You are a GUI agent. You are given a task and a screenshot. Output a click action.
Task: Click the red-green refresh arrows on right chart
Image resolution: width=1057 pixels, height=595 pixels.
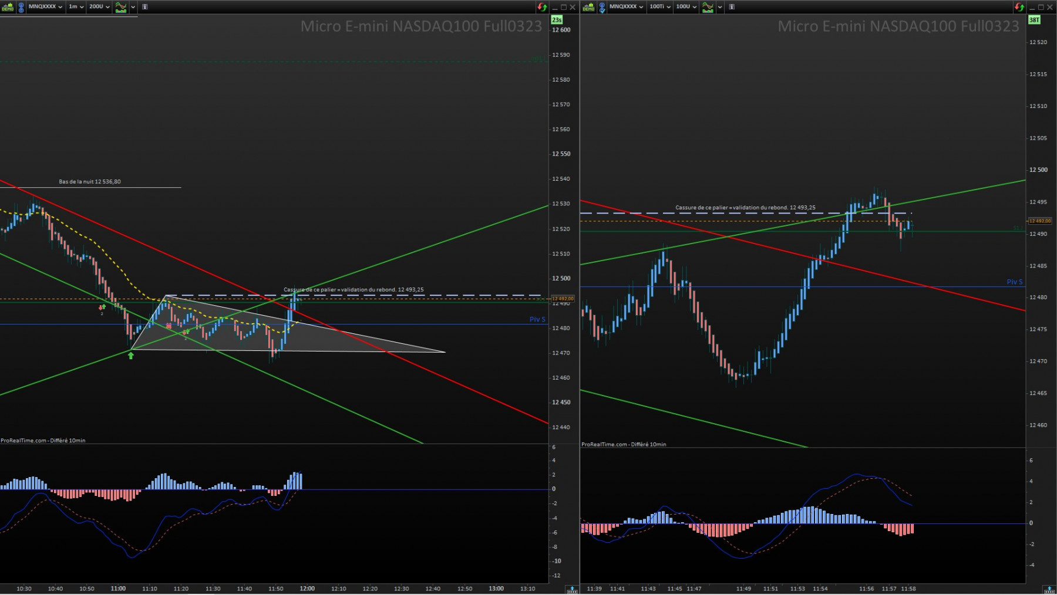pos(1019,7)
